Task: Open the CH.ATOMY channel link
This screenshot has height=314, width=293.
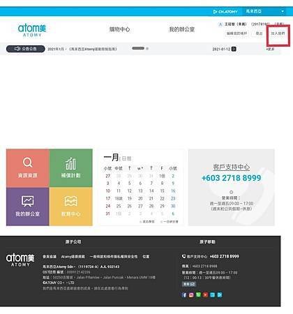Action: point(225,12)
